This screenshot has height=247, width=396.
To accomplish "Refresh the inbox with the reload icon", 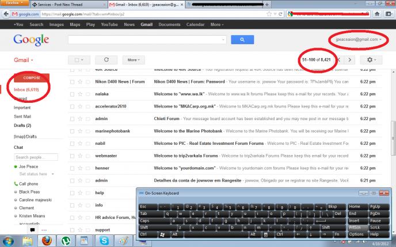I will 106,60.
